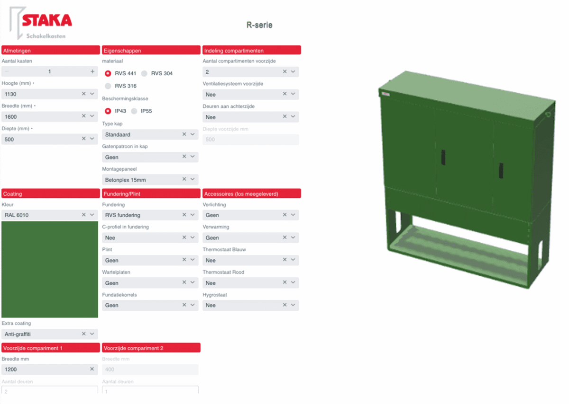Screen dimensions: 569x404
Task: Expand Aantal compartimenten voorzijde dropdown
Action: click(x=294, y=71)
